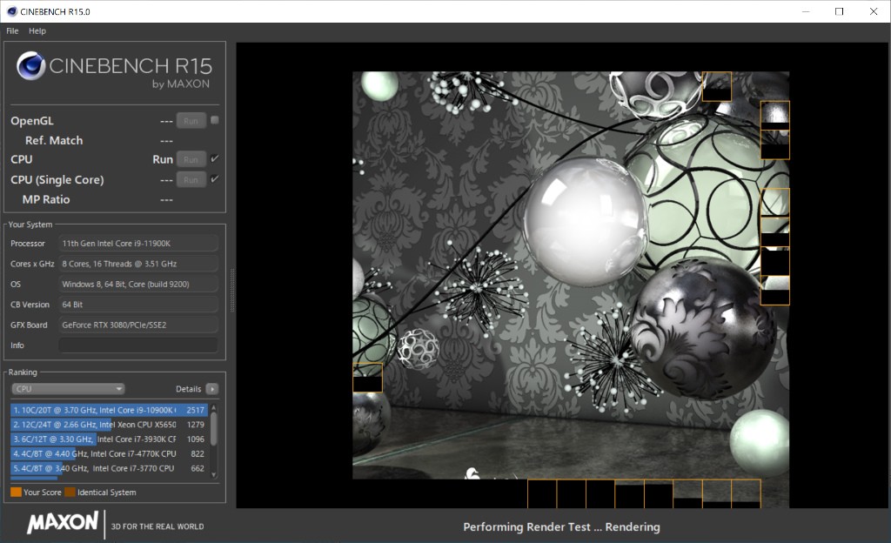The height and width of the screenshot is (543, 891).
Task: Open the CPU ranking type dropdown
Action: [x=68, y=389]
